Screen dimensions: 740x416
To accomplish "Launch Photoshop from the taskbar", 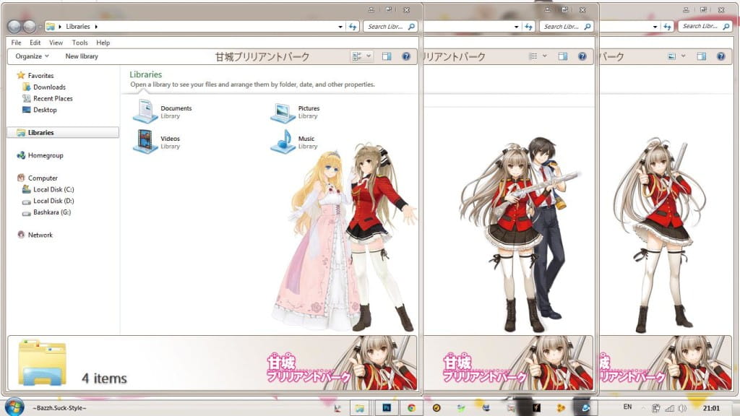I will [385, 408].
